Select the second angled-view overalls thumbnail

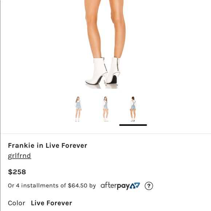pos(105,109)
